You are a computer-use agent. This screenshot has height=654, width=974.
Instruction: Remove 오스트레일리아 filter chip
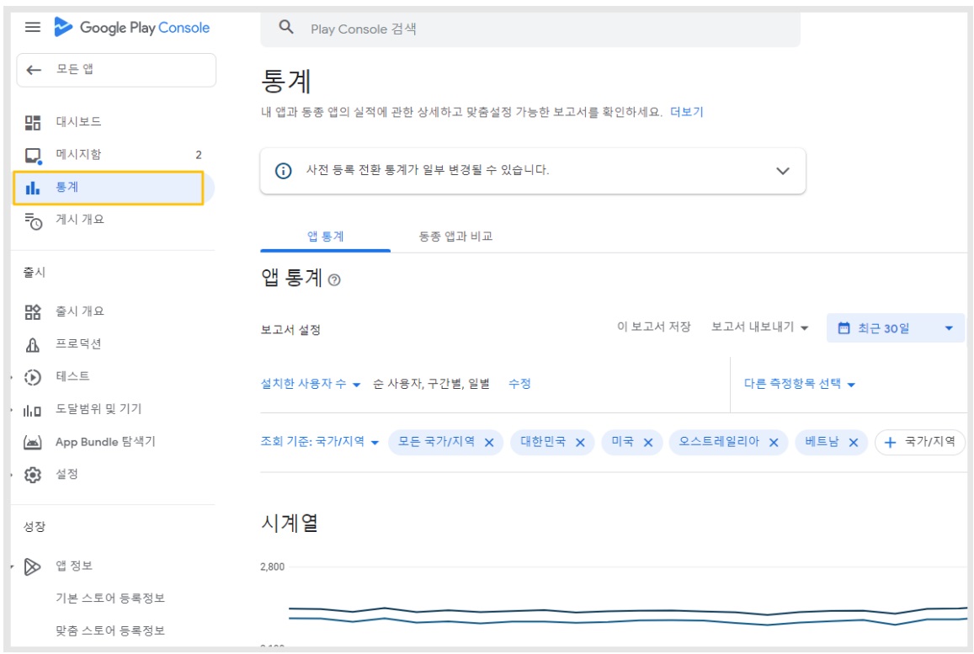tap(774, 443)
